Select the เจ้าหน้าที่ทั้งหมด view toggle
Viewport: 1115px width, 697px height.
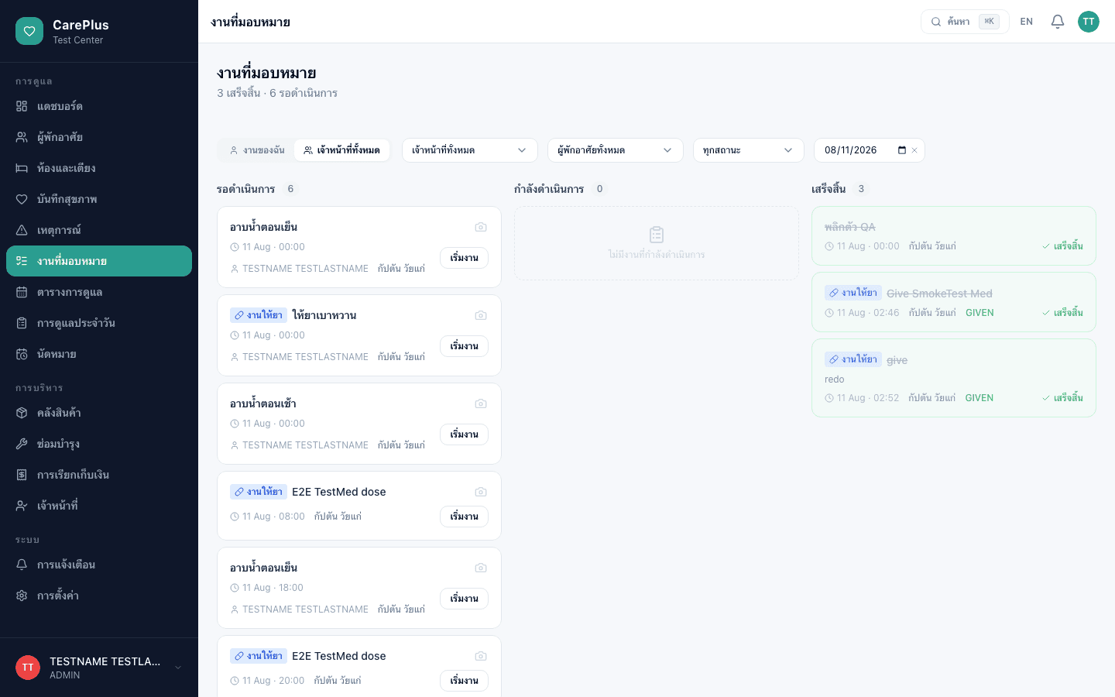341,150
